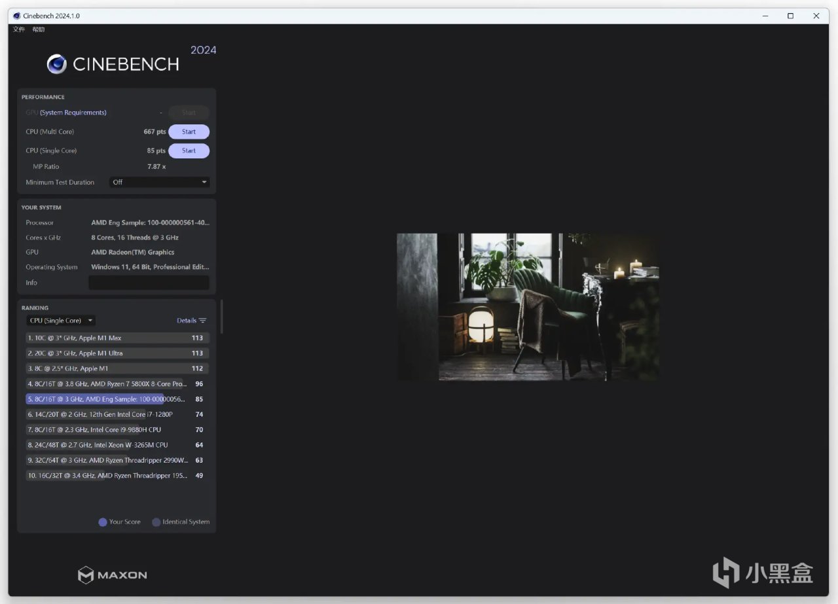Select the Intel Core i7-1280P ranking row
Image resolution: width=838 pixels, height=604 pixels.
coord(117,414)
